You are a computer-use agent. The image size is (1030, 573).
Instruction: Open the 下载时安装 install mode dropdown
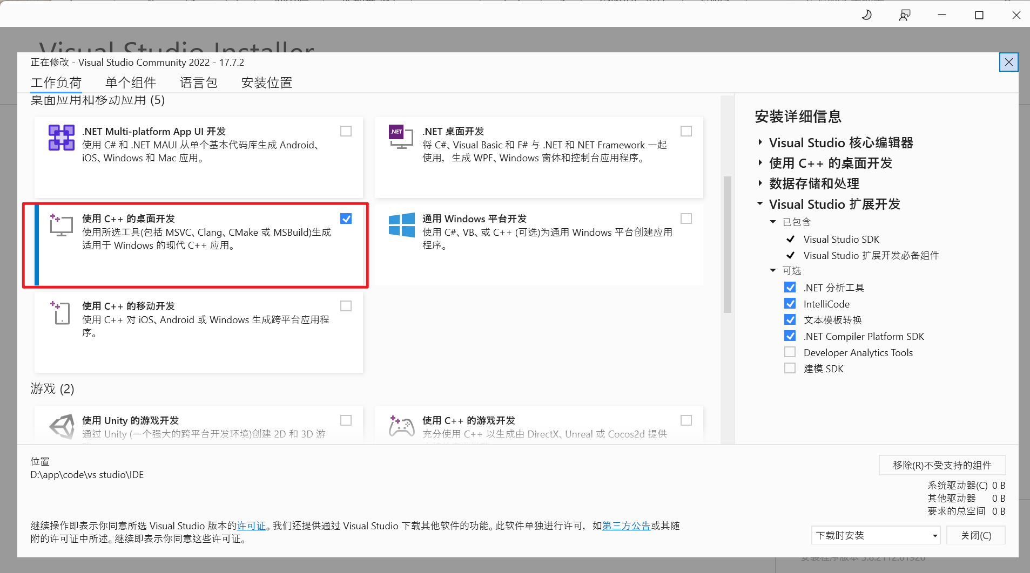pos(876,535)
